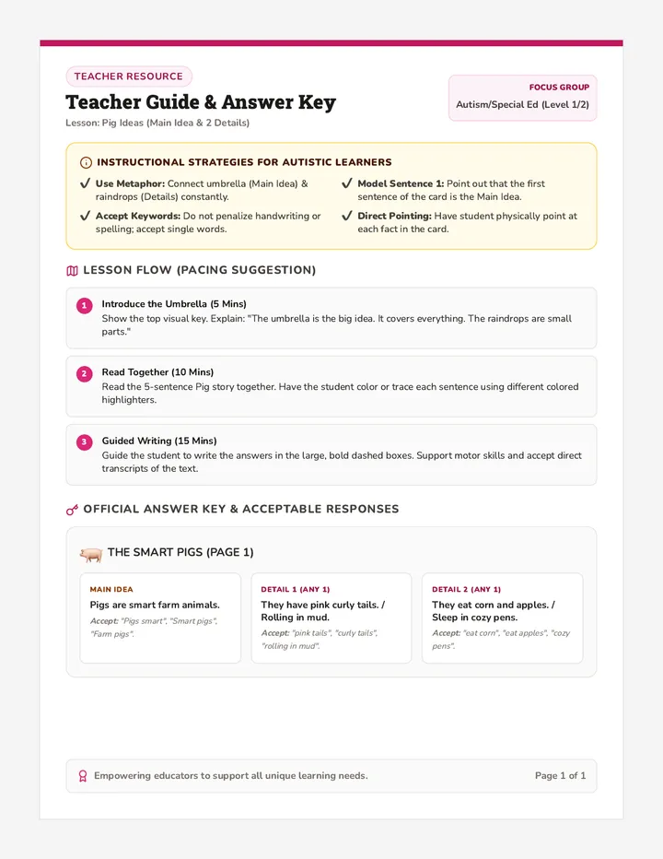Viewport: 663px width, 859px height.
Task: Click the pig emoji icon
Action: pyautogui.click(x=91, y=555)
